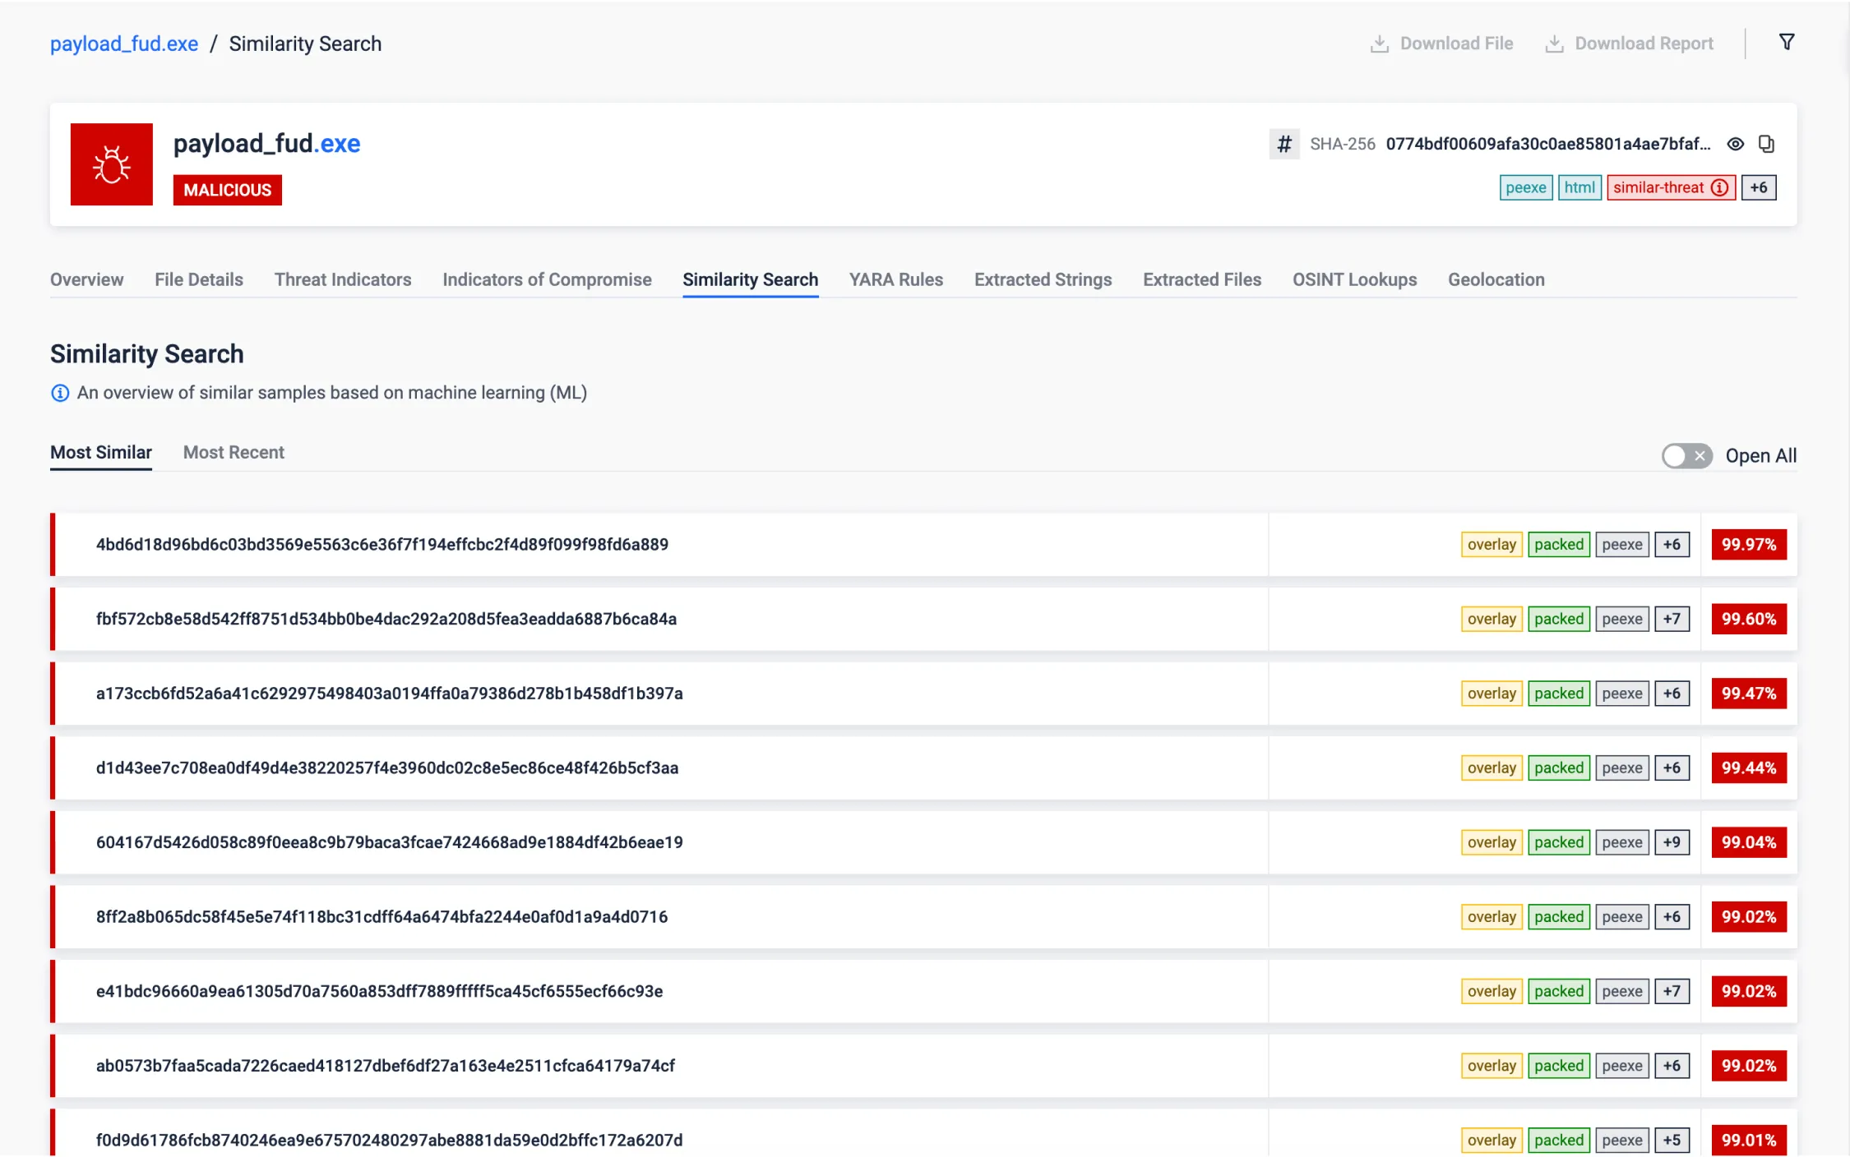The height and width of the screenshot is (1157, 1850).
Task: Click the payload_fud.exe breadcrumb link
Action: pyautogui.click(x=124, y=44)
